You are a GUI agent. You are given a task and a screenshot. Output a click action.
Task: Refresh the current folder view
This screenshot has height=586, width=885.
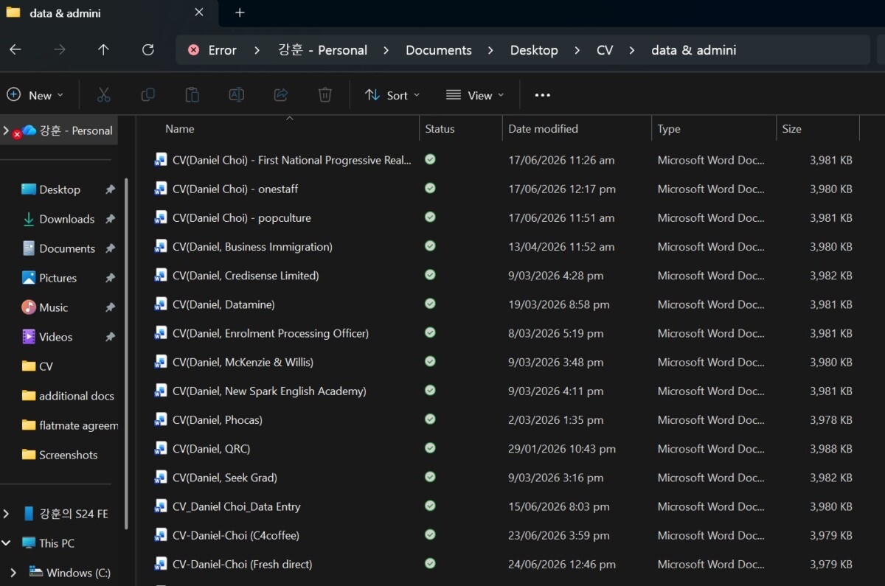tap(147, 49)
